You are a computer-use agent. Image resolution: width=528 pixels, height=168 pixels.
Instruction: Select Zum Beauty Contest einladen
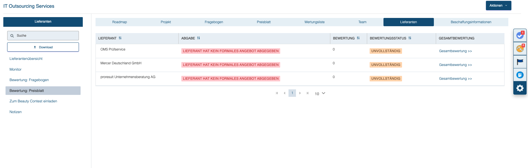[33, 101]
